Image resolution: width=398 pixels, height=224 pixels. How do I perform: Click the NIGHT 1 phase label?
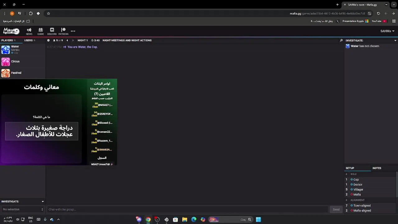82,40
